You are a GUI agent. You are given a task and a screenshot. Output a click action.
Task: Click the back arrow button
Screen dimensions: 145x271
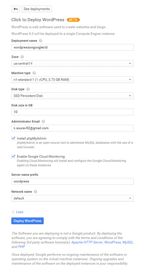tap(16, 9)
